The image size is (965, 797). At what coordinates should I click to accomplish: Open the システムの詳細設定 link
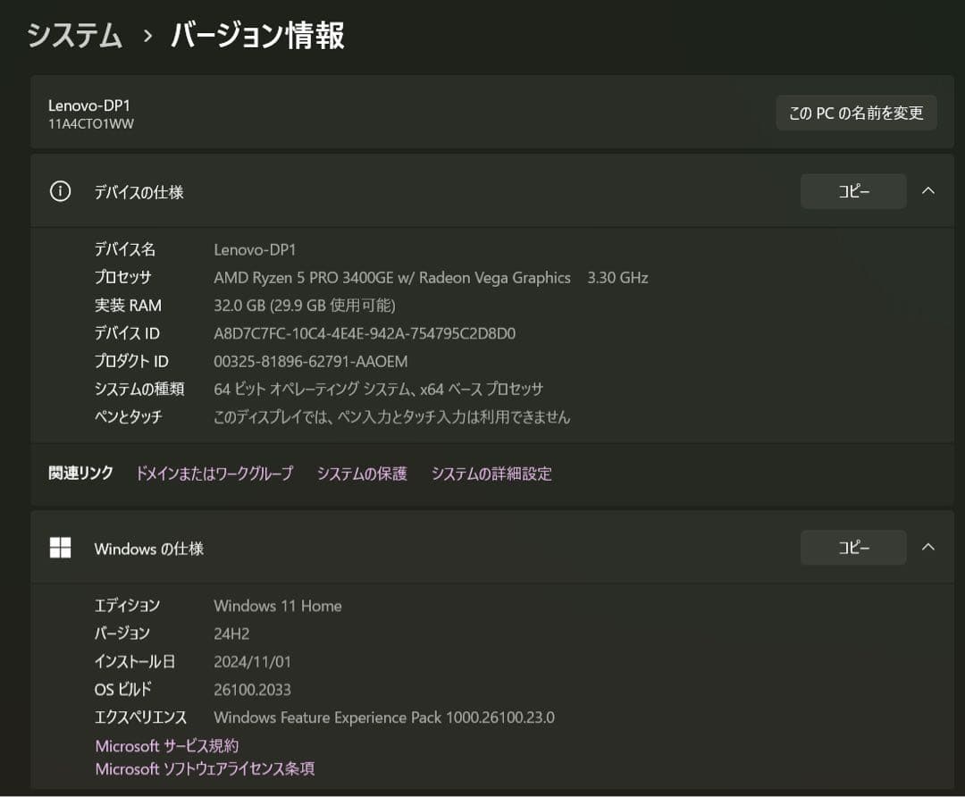pos(491,474)
